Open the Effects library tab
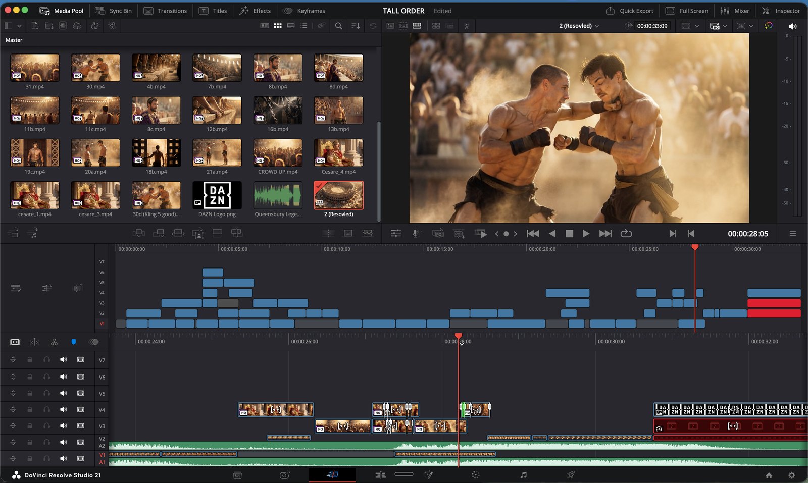This screenshot has height=483, width=808. tap(255, 11)
